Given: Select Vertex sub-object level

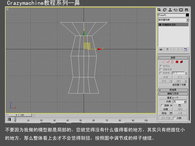Looking at the screenshot, I should (x=163, y=62).
